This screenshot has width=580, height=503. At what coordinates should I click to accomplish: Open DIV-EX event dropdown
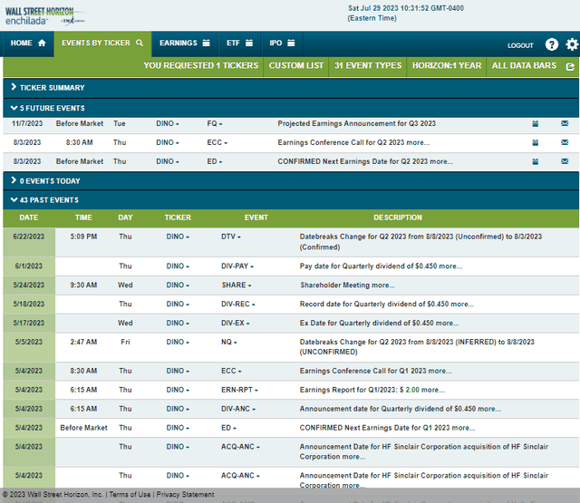click(x=236, y=324)
